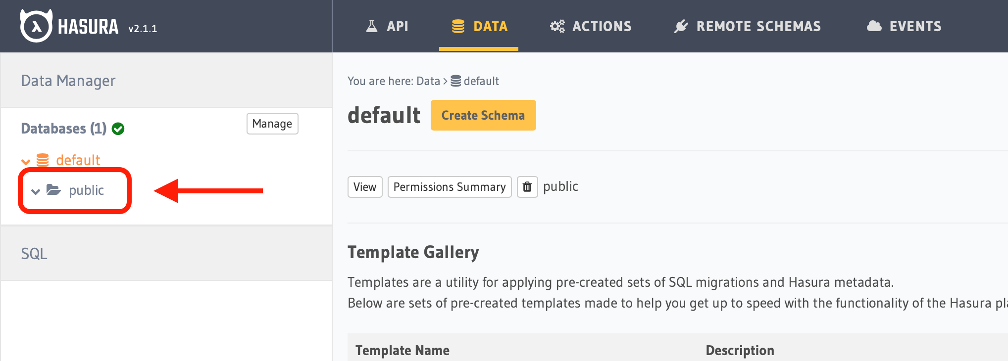The width and height of the screenshot is (1008, 361).
Task: Collapse the default database tree
Action: tap(26, 161)
